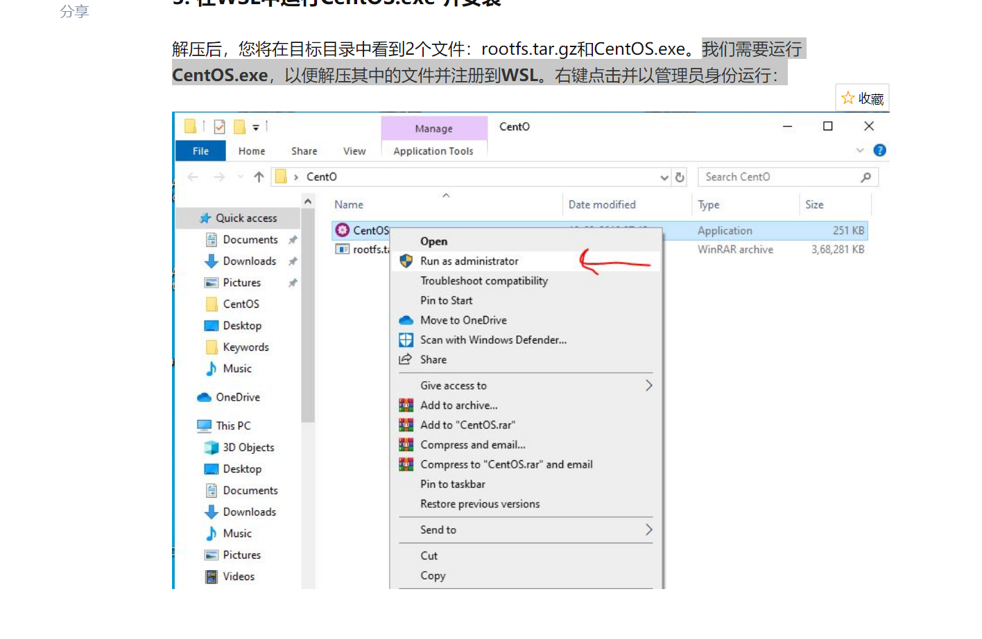Screen dimensions: 982x639
Task: Click the Move to OneDrive cloud icon
Action: (406, 320)
